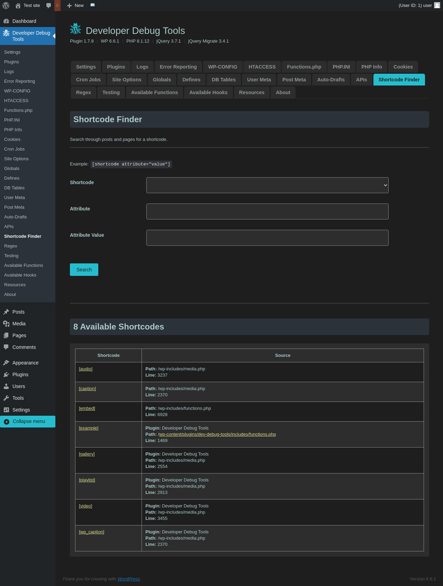Image resolution: width=443 pixels, height=586 pixels.
Task: Click the book icon in admin bar
Action: [92, 5]
